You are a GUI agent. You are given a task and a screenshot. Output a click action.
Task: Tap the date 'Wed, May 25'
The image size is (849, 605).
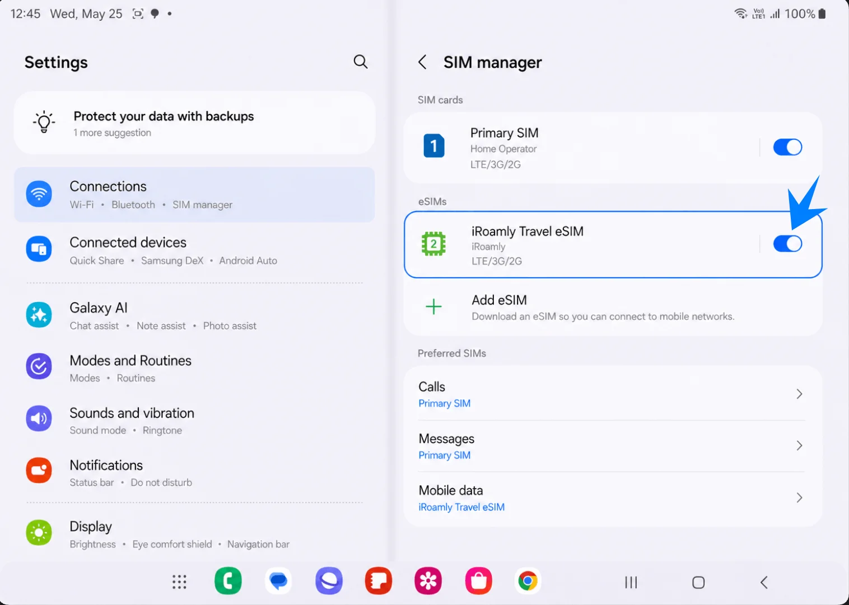(x=86, y=14)
